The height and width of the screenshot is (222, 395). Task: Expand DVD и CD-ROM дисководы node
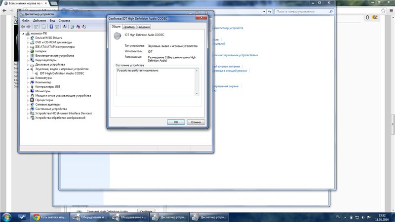pyautogui.click(x=28, y=42)
